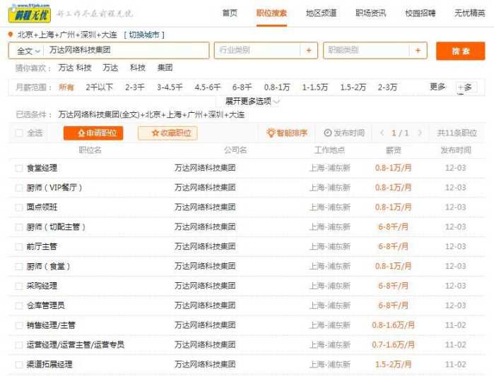Open 运营经理/运营主管/运营专员 job posting
The height and width of the screenshot is (376, 494).
[76, 345]
